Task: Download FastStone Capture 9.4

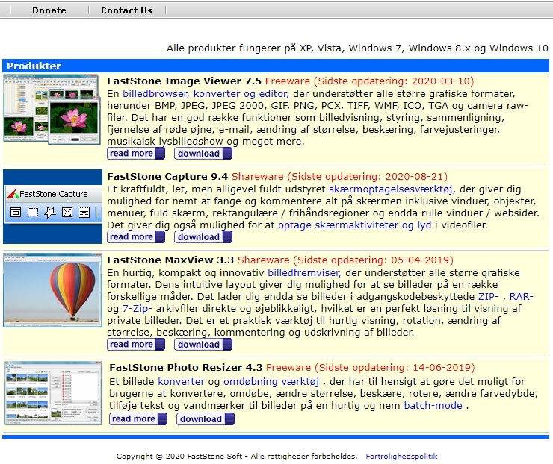Action: [x=203, y=237]
